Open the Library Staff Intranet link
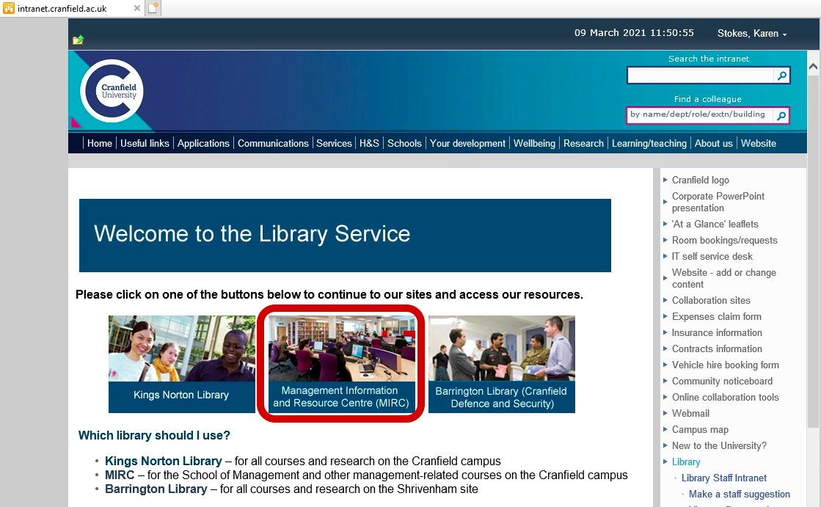Viewport: 821px width, 507px height. tap(724, 478)
